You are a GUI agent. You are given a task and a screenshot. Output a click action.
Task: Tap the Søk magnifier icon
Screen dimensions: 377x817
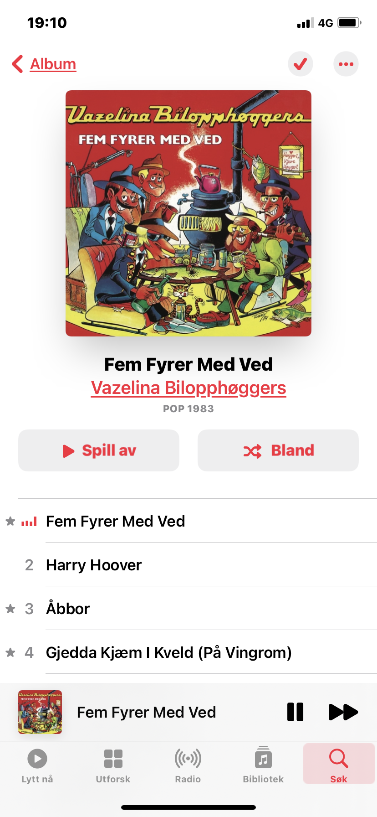pos(339,759)
